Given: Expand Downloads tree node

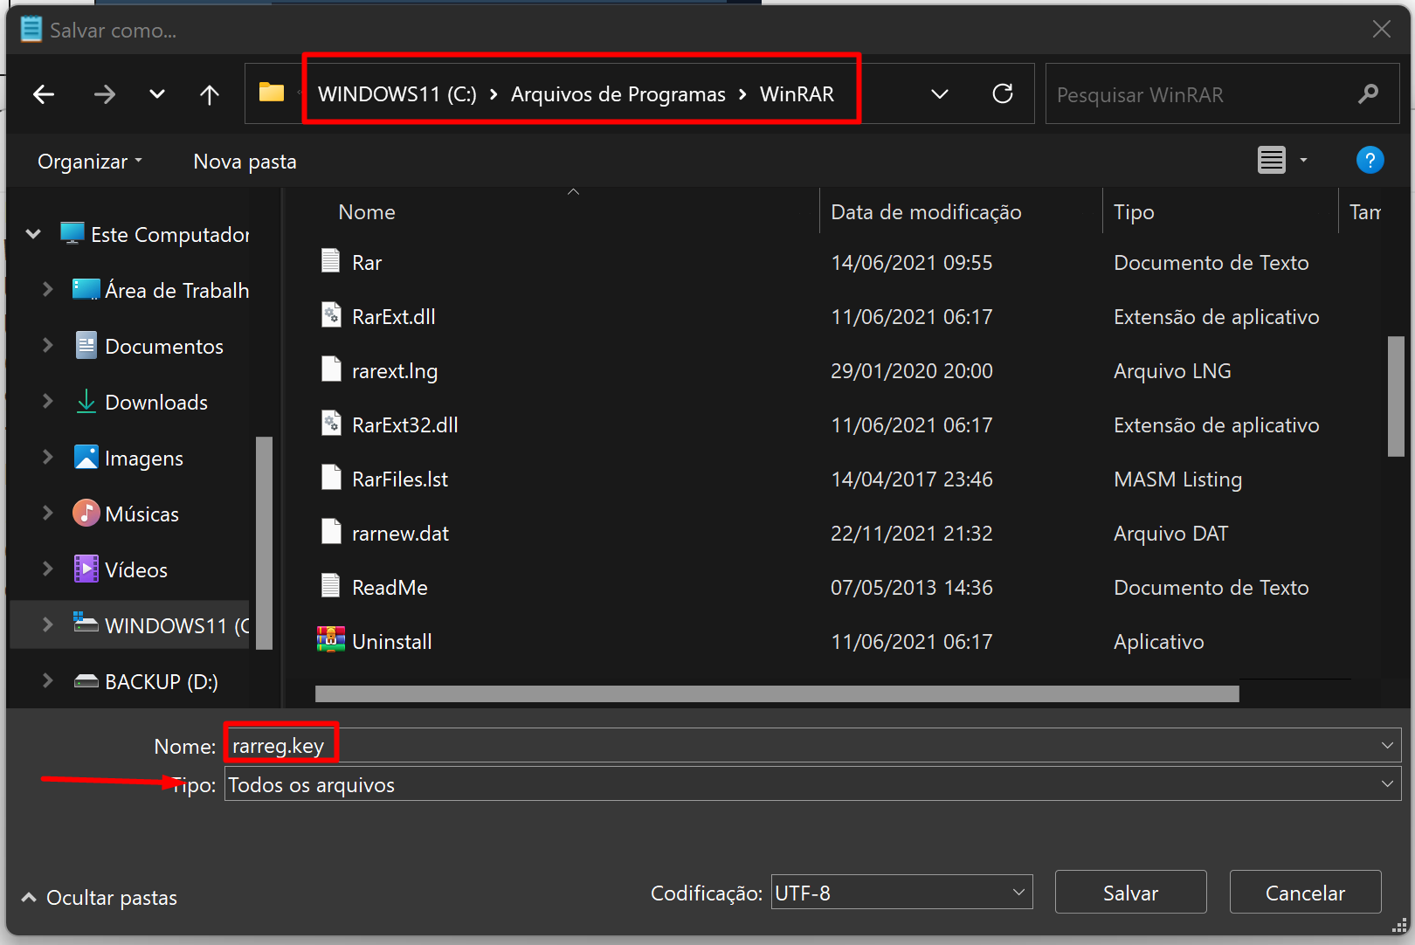Looking at the screenshot, I should coord(48,401).
